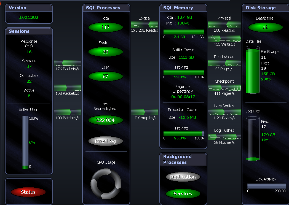Image resolution: width=289 pixels, height=205 pixels.
Task: Click the Log Files 1% value
Action: 265,140
